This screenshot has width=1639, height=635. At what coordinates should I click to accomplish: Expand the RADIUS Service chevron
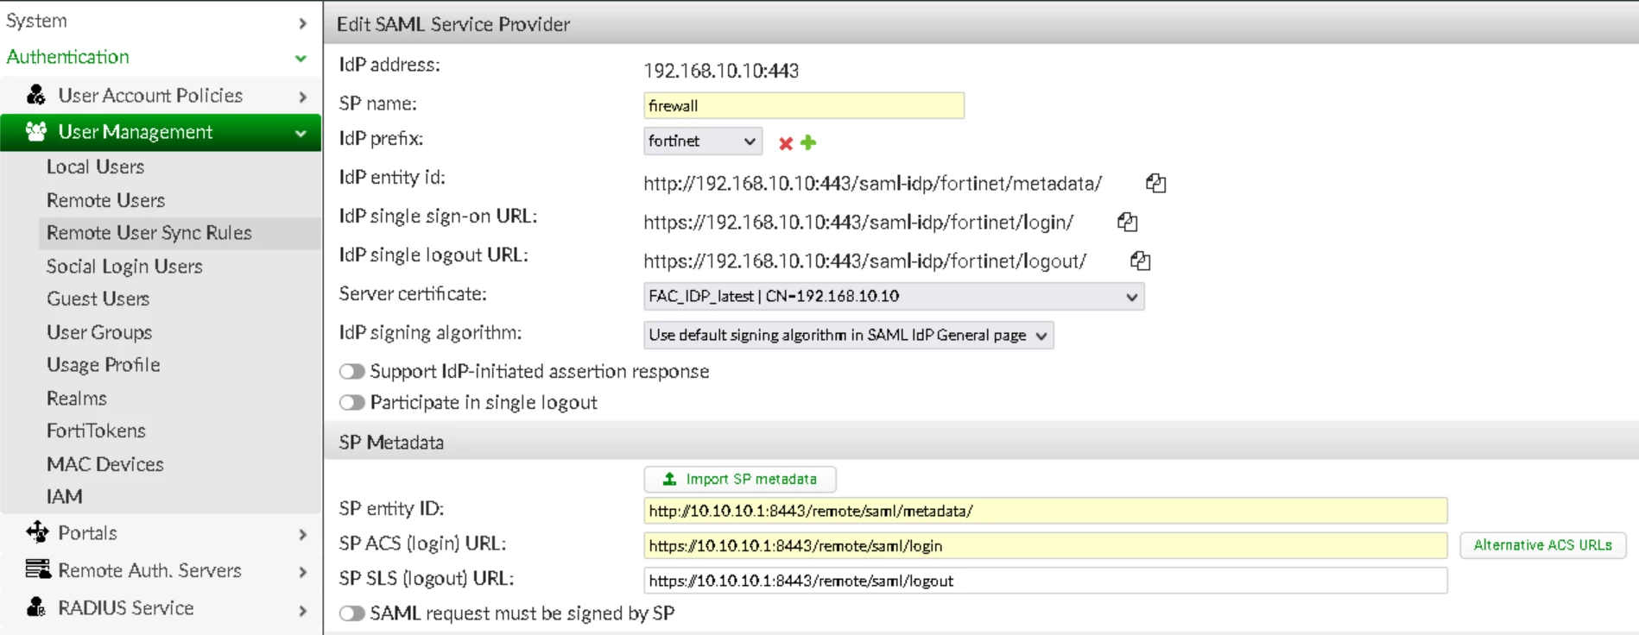(x=302, y=611)
